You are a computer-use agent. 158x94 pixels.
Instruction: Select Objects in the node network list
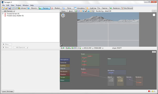pyautogui.click(x=65, y=68)
